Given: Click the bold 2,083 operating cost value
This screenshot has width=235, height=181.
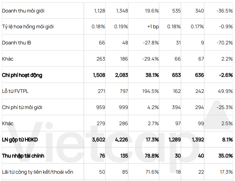Looking at the screenshot, I should [x=122, y=75].
